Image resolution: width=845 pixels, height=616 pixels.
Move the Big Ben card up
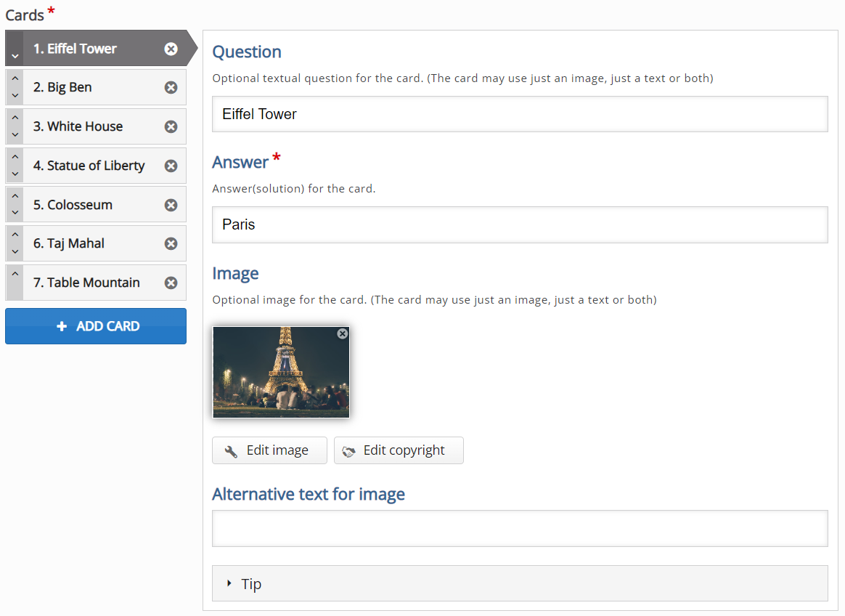tap(15, 78)
